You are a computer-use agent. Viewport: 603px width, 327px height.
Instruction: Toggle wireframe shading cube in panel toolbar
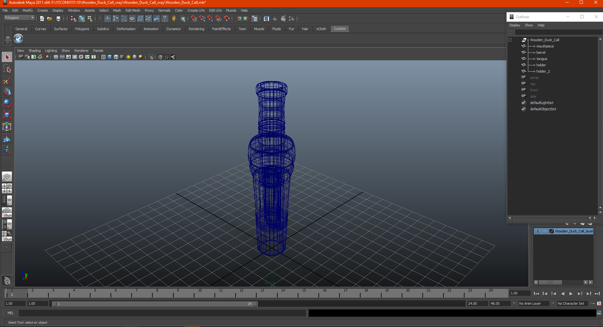tap(103, 57)
